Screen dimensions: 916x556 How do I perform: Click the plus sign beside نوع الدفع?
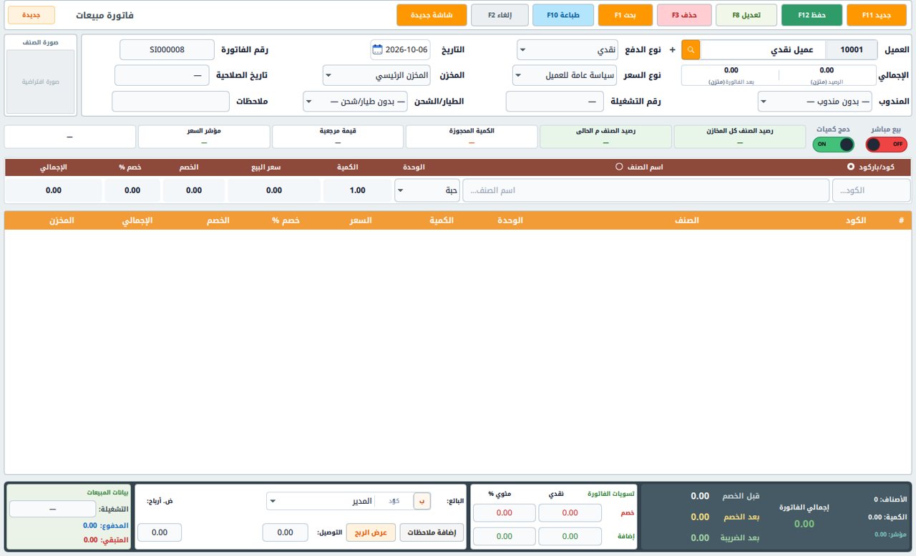(672, 50)
